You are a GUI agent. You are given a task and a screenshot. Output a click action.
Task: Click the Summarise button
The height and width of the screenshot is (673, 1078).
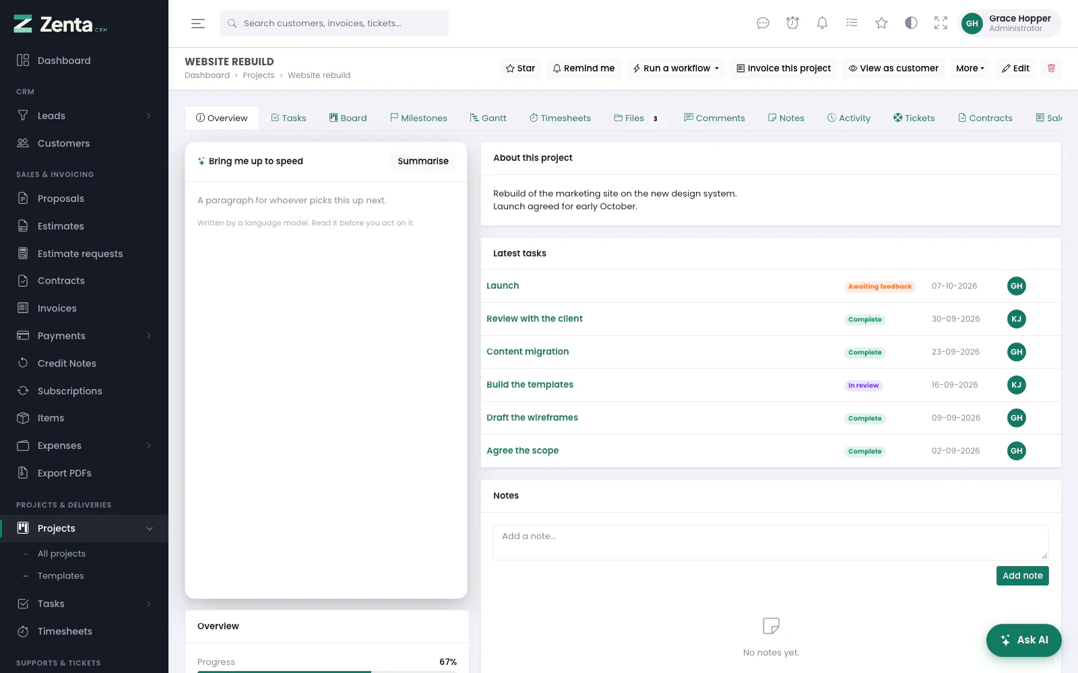coord(423,161)
